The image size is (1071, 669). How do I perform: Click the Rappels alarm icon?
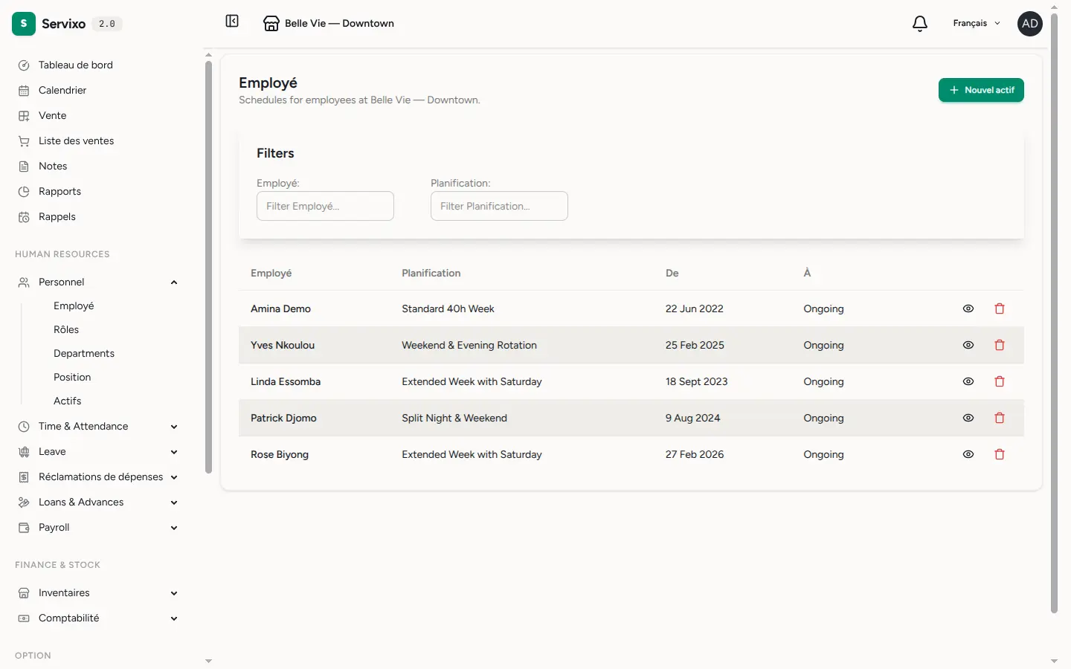click(x=24, y=217)
